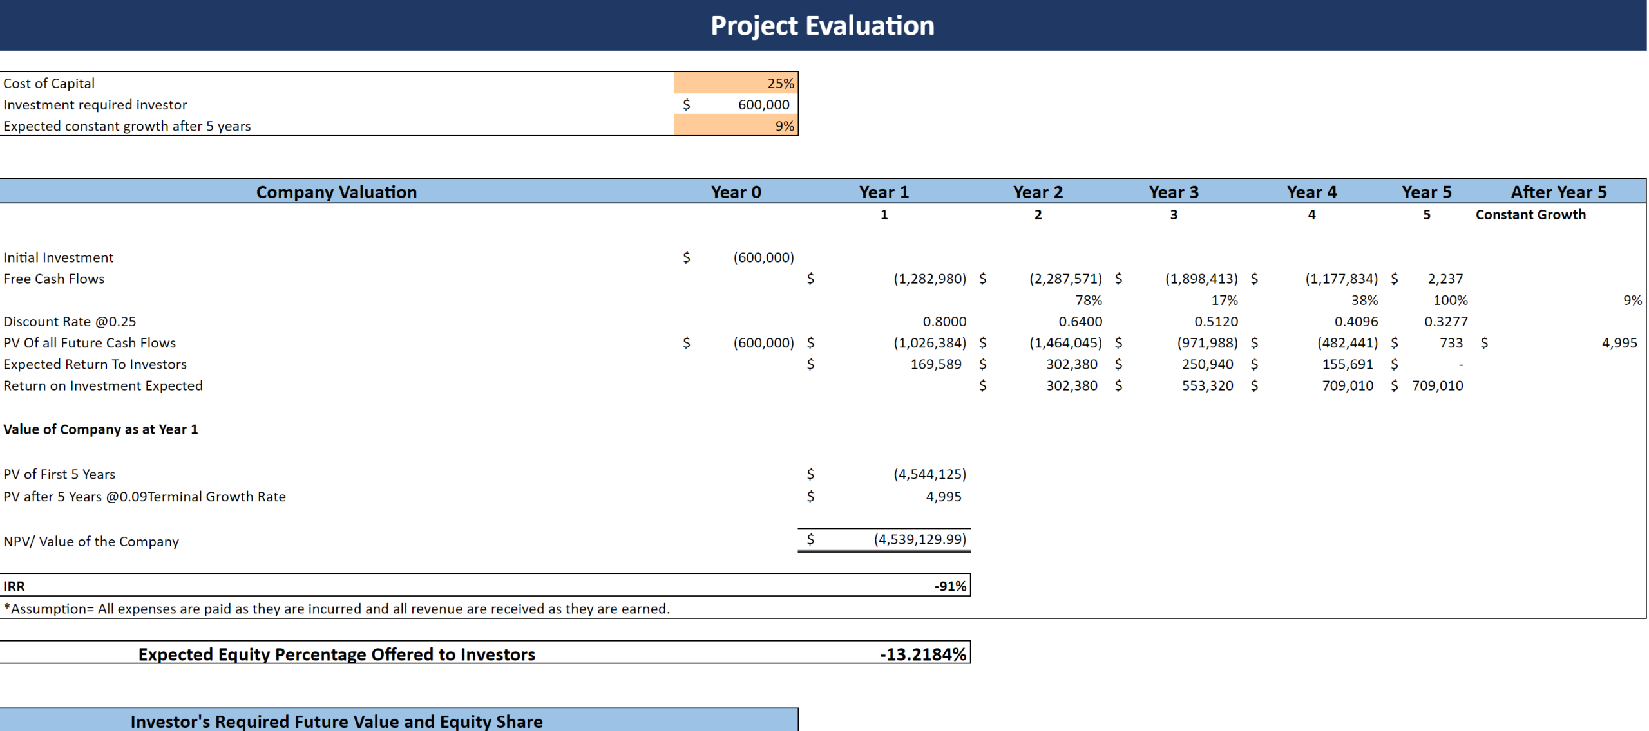Click the Year 2 discount factor 0.6400
The width and height of the screenshot is (1649, 731).
[1080, 321]
